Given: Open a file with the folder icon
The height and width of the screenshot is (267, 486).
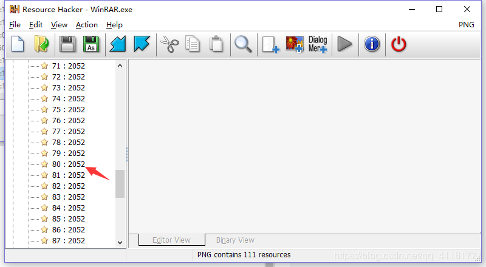Looking at the screenshot, I should pyautogui.click(x=41, y=44).
